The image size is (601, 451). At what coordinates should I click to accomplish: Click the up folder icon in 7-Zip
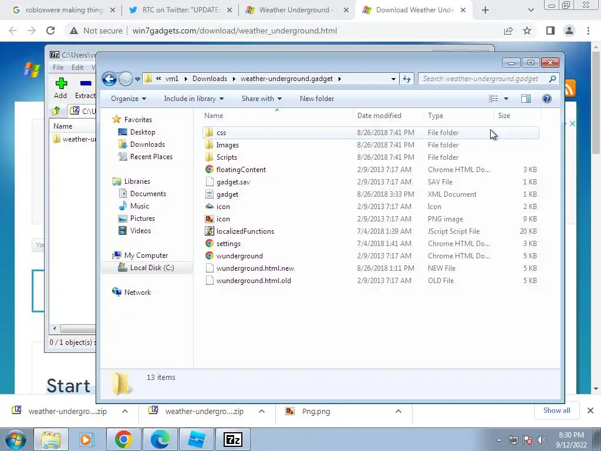[56, 111]
